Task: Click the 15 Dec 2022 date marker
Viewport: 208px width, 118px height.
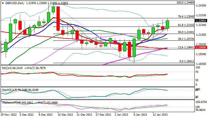Action: 65,115
